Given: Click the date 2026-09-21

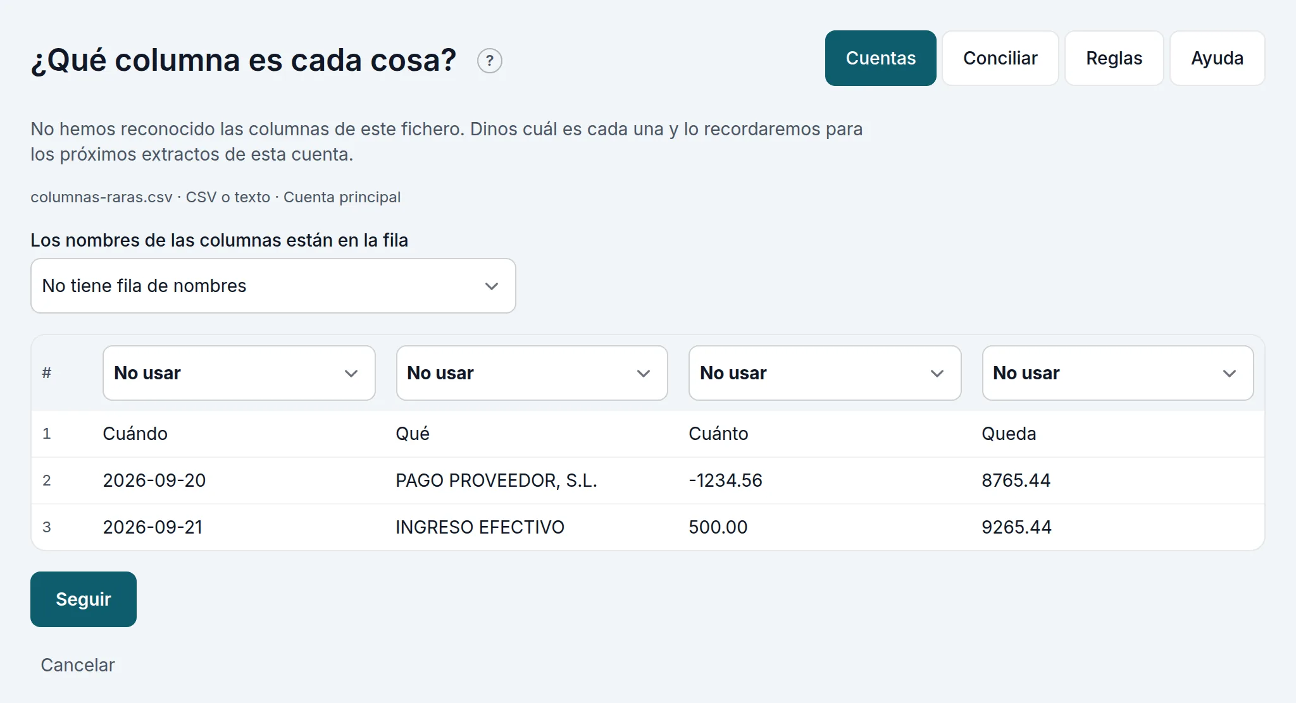Looking at the screenshot, I should [153, 527].
